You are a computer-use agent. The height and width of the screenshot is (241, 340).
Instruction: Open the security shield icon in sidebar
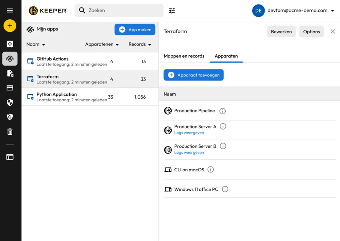pyautogui.click(x=10, y=103)
